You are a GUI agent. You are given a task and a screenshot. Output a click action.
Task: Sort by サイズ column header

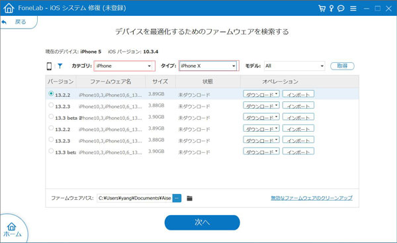(160, 81)
